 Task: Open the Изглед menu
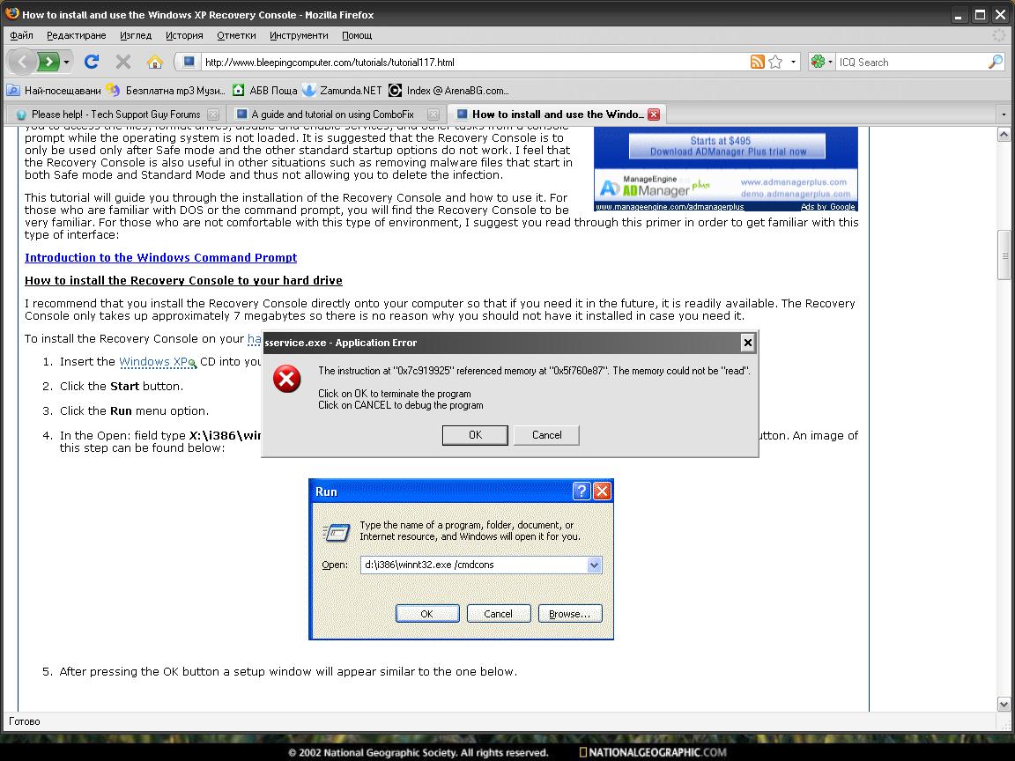click(x=136, y=35)
